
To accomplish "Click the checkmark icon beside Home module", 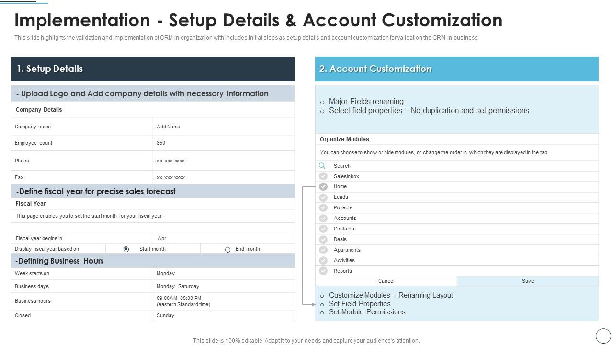I will pyautogui.click(x=323, y=186).
